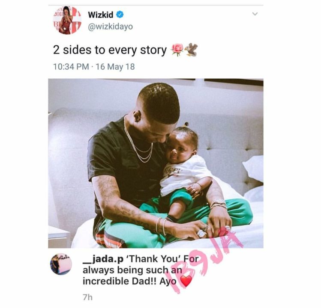This screenshot has width=321, height=308.
Task: Open the _jada.p username
Action: point(103,259)
